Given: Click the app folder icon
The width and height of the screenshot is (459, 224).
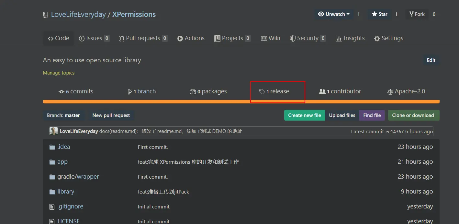Looking at the screenshot, I should pyautogui.click(x=52, y=162).
